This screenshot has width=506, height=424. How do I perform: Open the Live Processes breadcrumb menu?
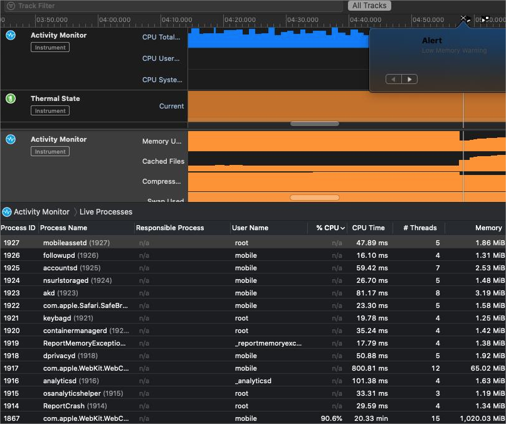coord(105,212)
